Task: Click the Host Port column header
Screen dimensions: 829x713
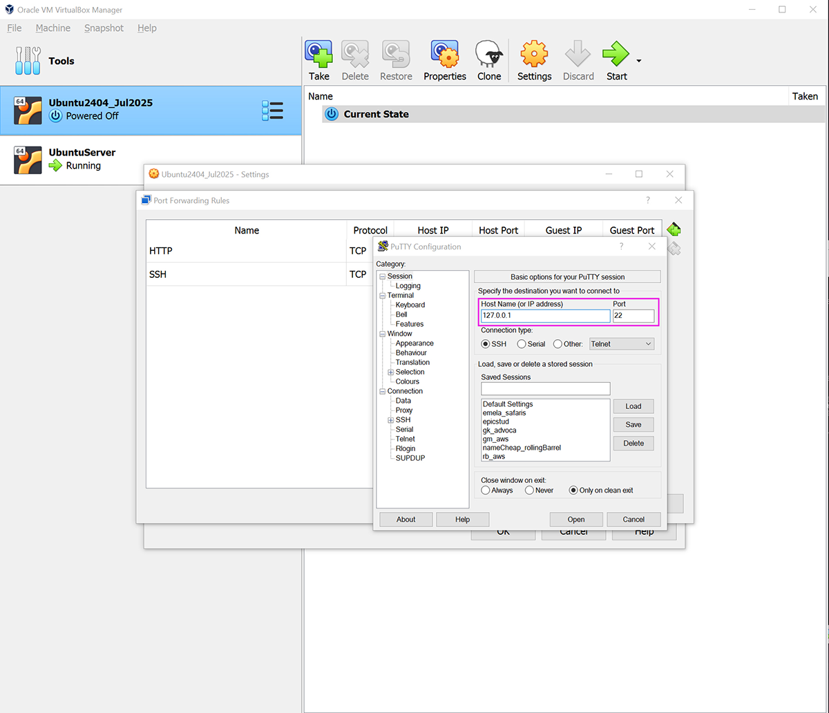Action: point(498,230)
